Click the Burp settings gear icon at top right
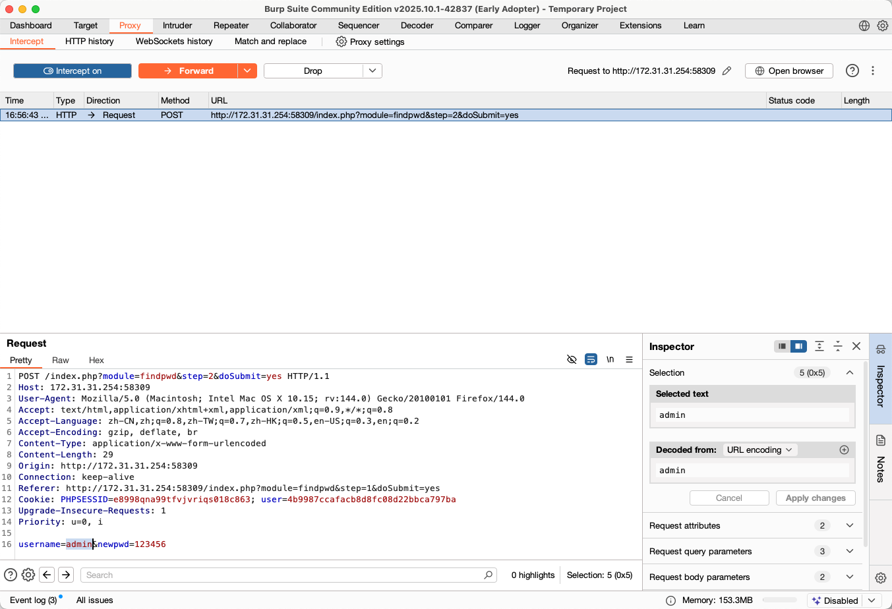The image size is (892, 609). tap(882, 26)
